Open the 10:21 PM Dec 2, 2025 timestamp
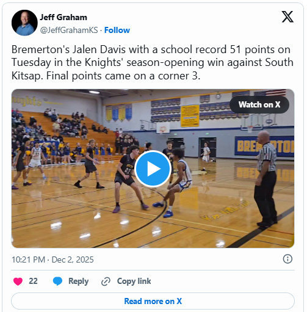Screen dimensions: 307x312 52,259
